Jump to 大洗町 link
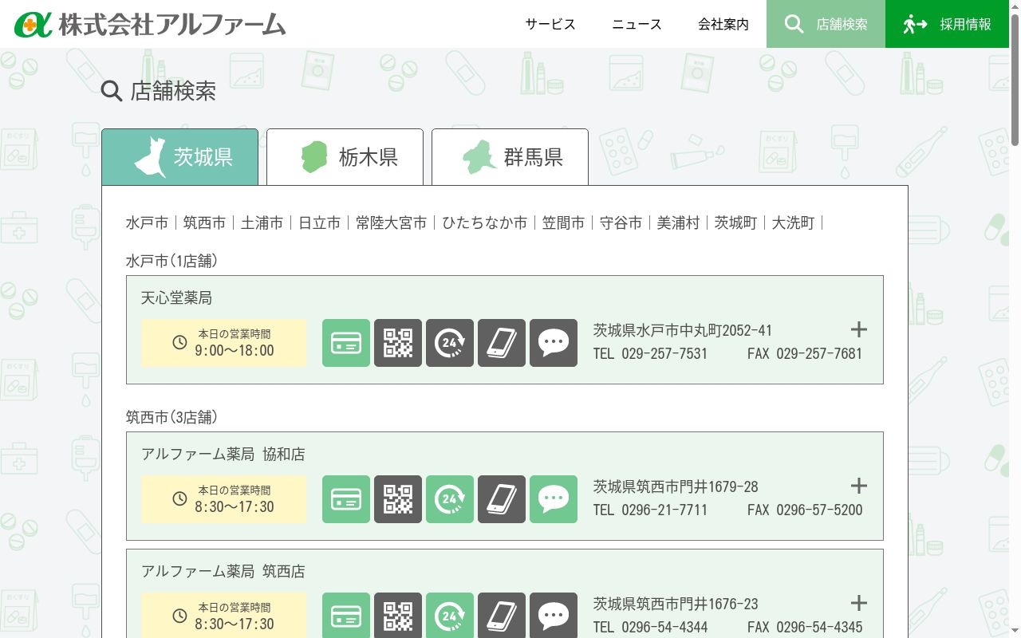This screenshot has width=1021, height=638. 793,223
